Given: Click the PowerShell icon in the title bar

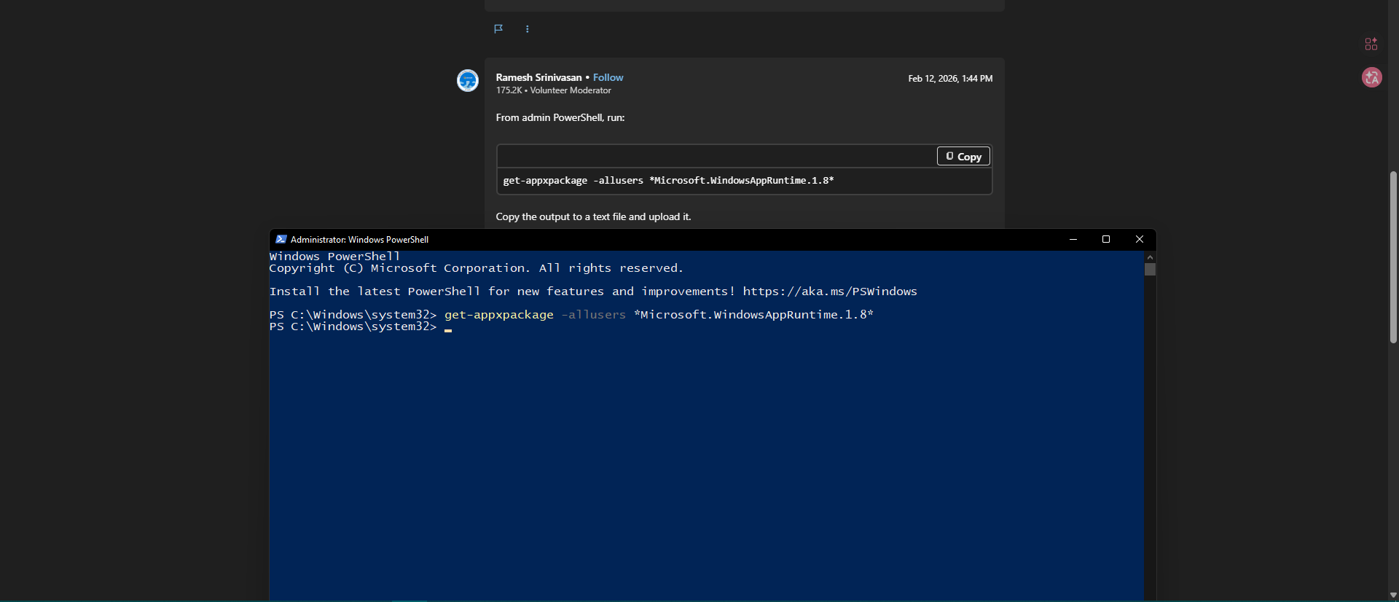Looking at the screenshot, I should tap(281, 239).
